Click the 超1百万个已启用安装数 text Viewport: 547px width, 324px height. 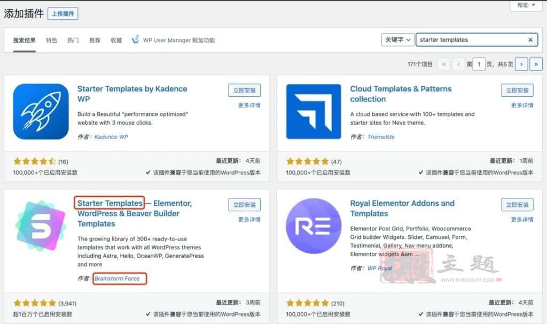point(43,314)
